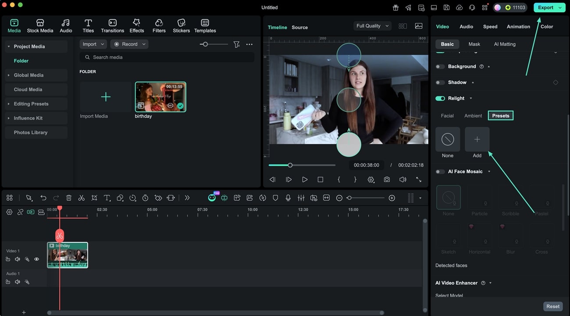Collapse the Shadow section with its chevron

[473, 82]
